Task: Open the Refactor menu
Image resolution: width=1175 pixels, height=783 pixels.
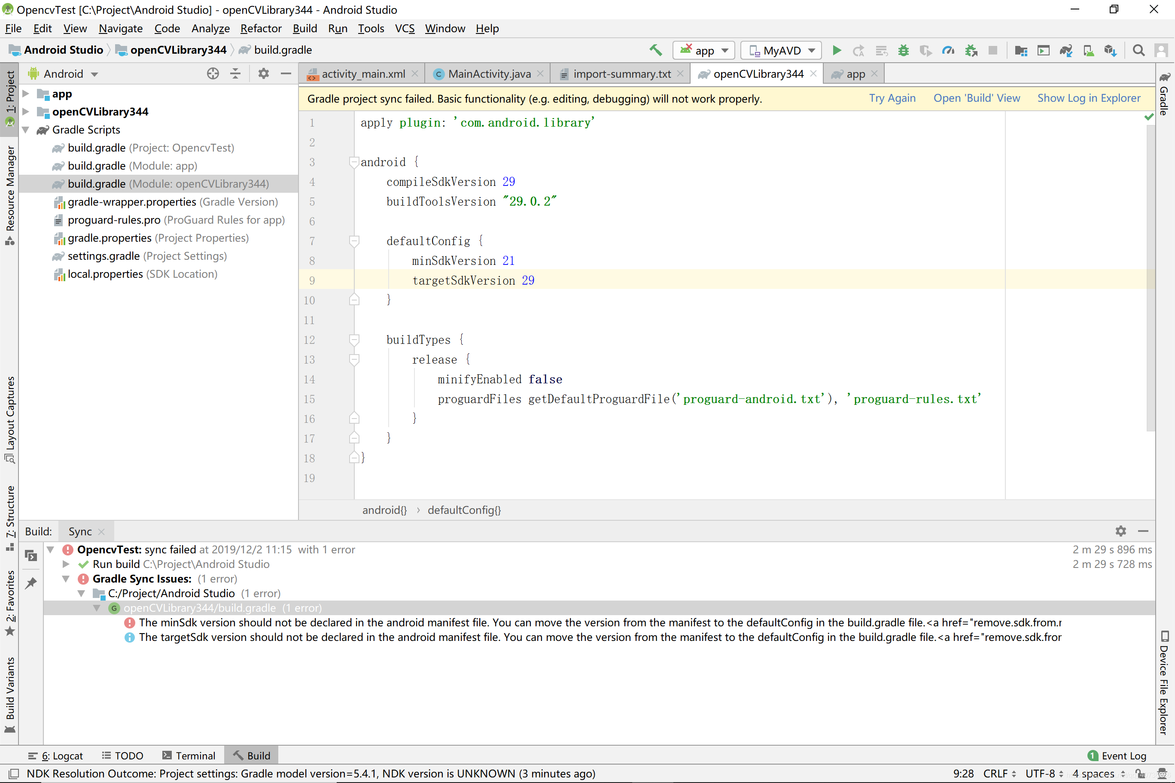Action: 261,28
